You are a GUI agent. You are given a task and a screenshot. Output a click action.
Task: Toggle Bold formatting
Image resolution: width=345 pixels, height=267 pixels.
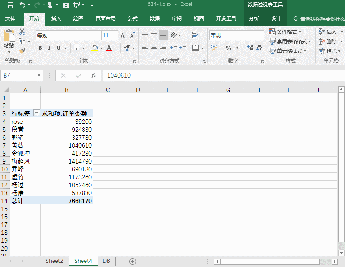[x=40, y=48]
